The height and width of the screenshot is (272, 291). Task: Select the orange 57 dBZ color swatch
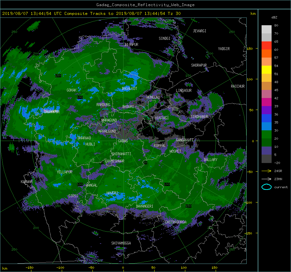coord(266,53)
